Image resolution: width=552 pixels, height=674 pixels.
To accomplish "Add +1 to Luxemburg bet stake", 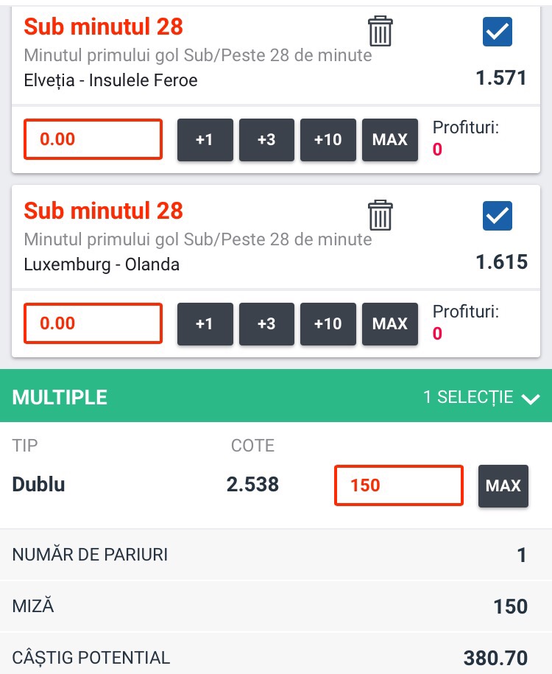I will tap(205, 323).
